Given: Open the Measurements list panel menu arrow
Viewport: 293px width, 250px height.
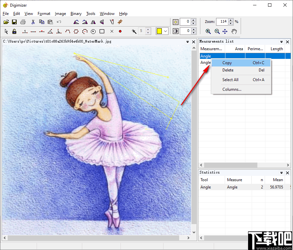Looking at the screenshot, I should click(x=281, y=42).
